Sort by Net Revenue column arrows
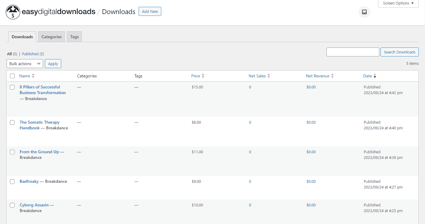Screen dimensions: 425x224 (332, 76)
